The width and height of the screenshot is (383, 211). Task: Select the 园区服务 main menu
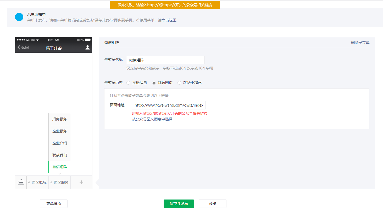(60, 182)
